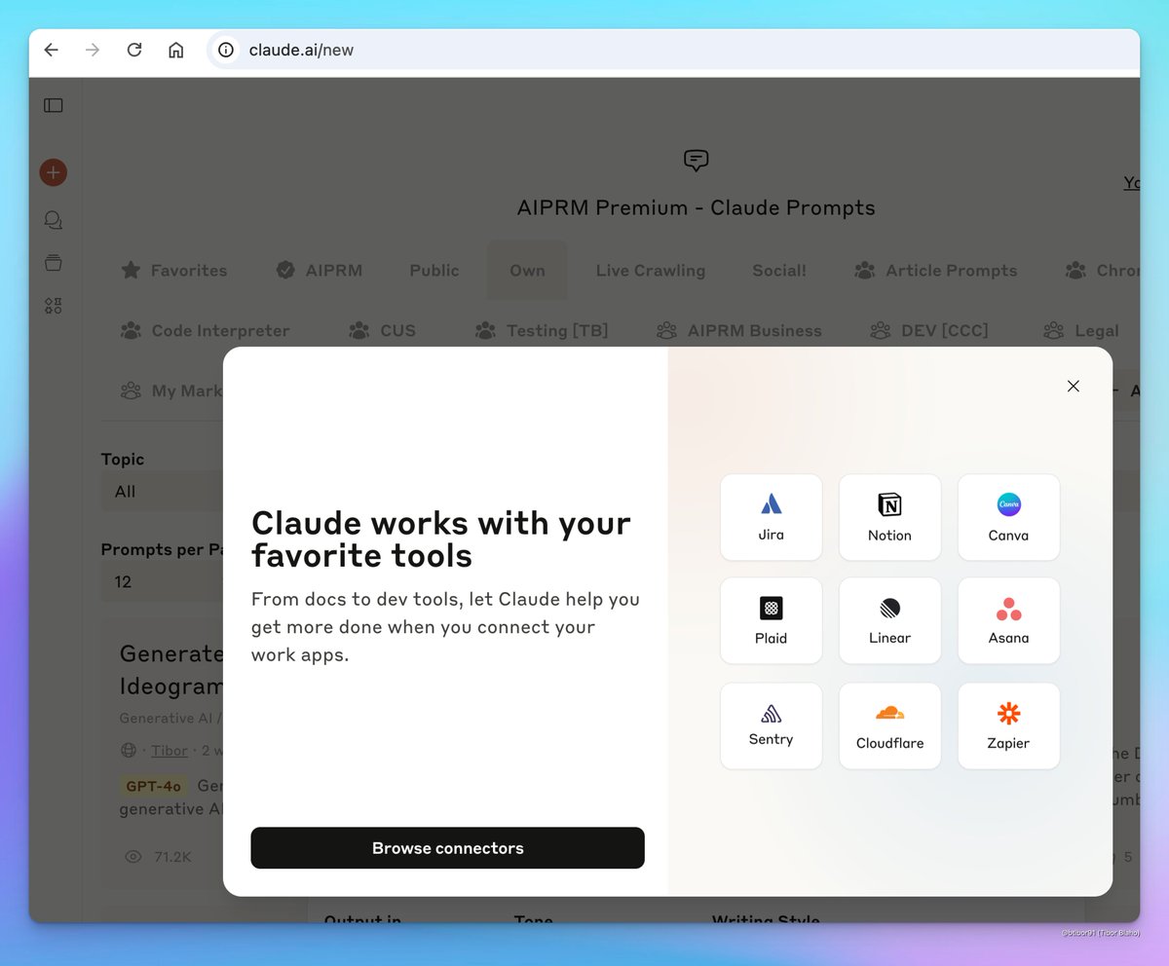The width and height of the screenshot is (1169, 966).
Task: Click the 71.2K views count
Action: click(x=172, y=857)
